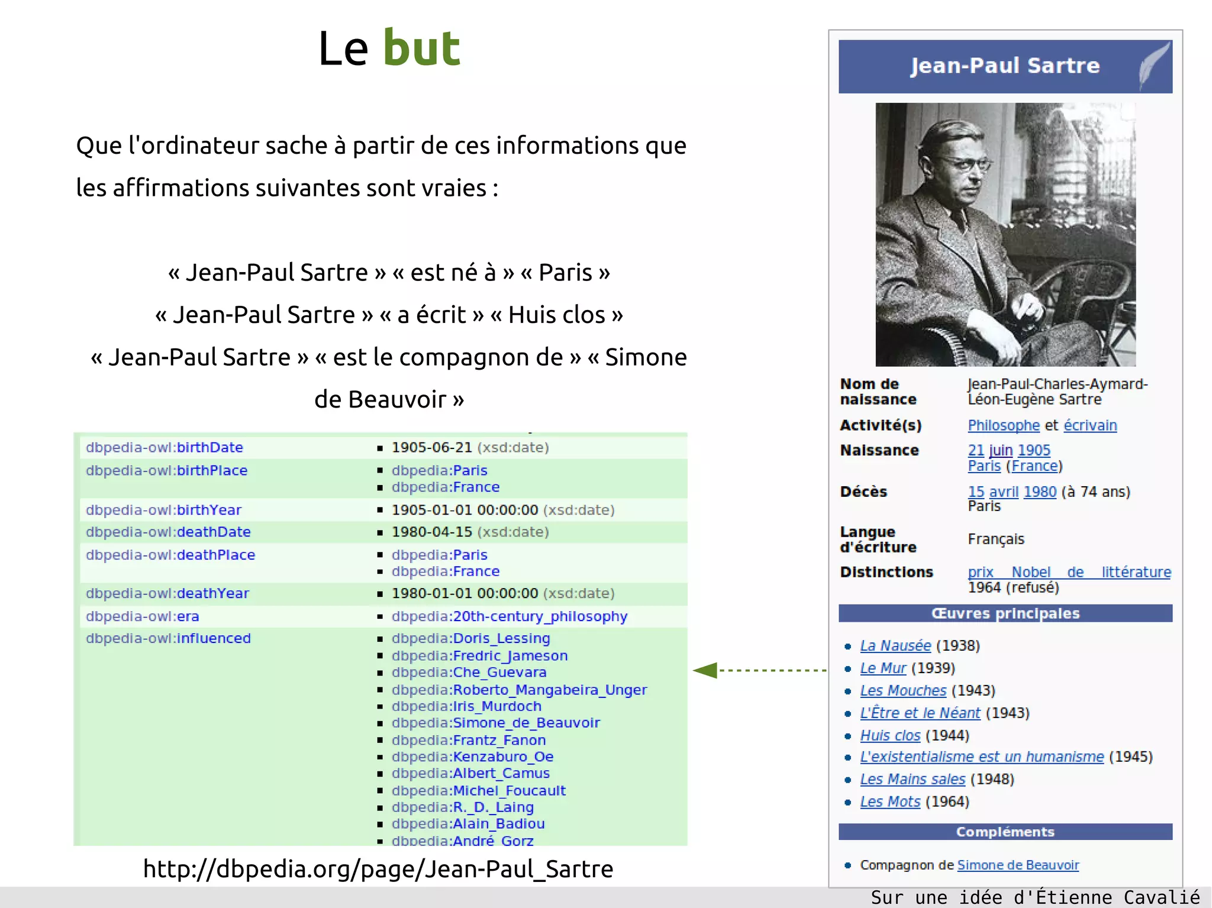The width and height of the screenshot is (1212, 908).
Task: Open dbpedia:Che_Guevara link
Action: point(469,672)
